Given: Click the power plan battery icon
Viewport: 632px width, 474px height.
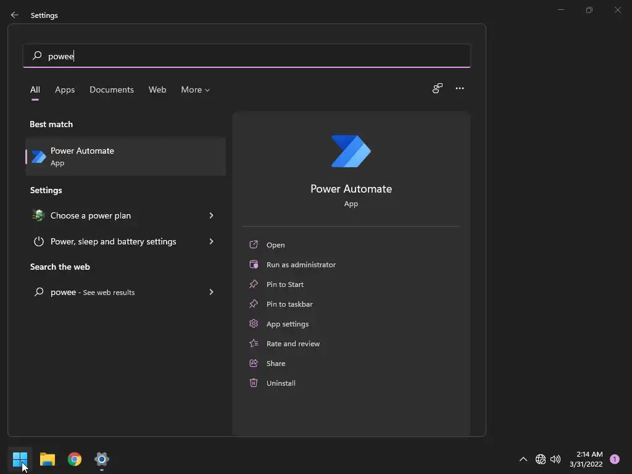Looking at the screenshot, I should pyautogui.click(x=38, y=215).
